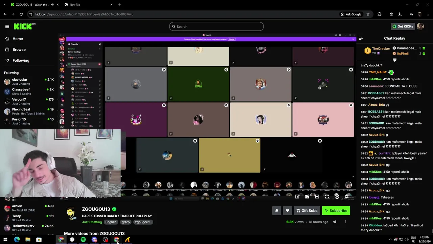The width and height of the screenshot is (433, 244).
Task: Open browser history icon in toolbar
Action: tap(391, 14)
